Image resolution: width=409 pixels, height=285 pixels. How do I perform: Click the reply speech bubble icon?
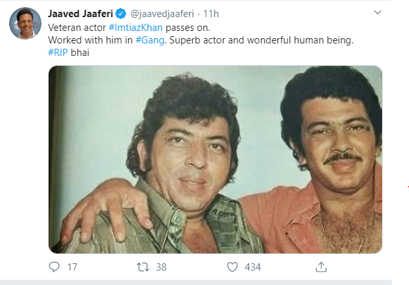click(54, 267)
